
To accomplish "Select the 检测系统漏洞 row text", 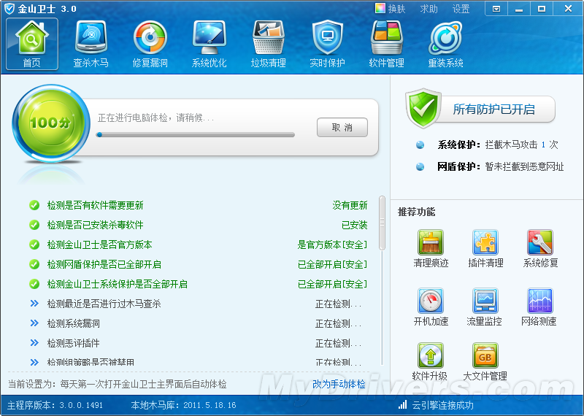I will click(74, 323).
